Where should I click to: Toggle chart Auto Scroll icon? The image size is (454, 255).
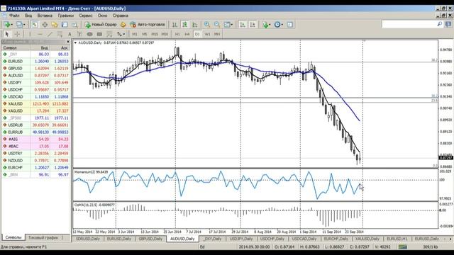click(243, 25)
